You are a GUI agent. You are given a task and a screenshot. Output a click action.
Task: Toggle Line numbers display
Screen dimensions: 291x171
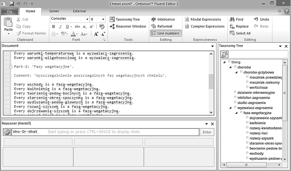click(x=166, y=33)
